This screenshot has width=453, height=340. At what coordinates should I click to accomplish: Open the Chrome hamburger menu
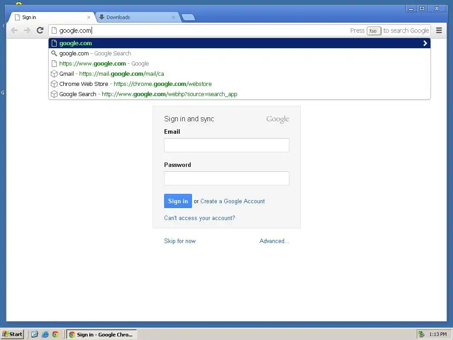[x=439, y=31]
